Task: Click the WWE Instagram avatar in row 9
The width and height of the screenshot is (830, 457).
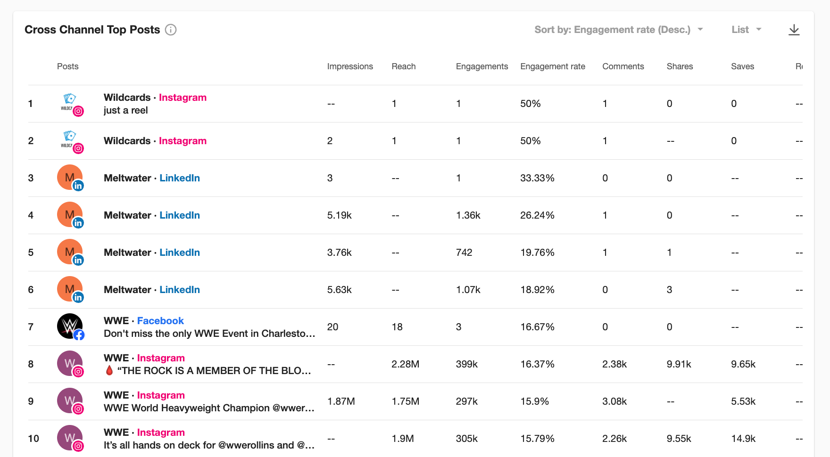Action: coord(70,401)
